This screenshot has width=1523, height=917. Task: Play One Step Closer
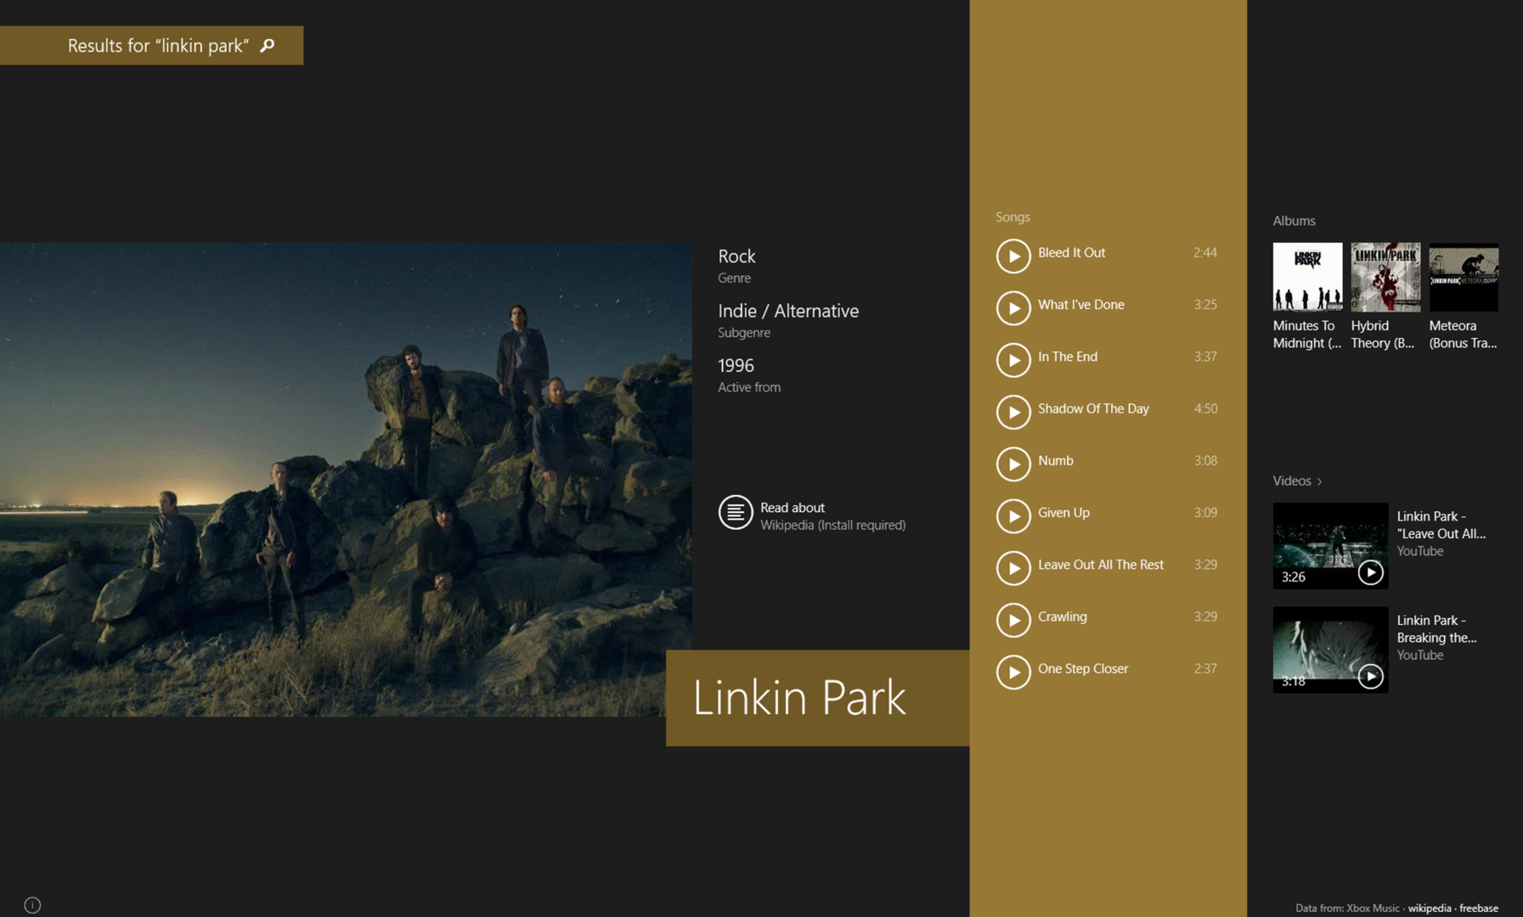coord(1013,672)
